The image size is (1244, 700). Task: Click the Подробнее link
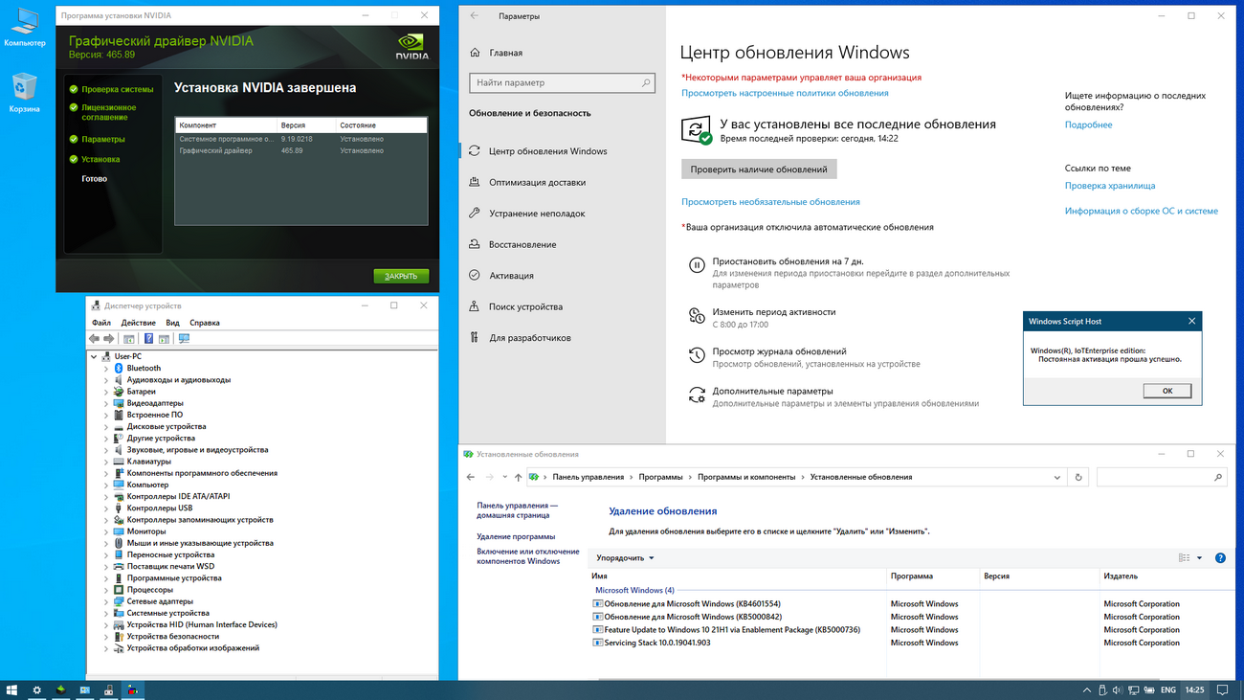1088,124
